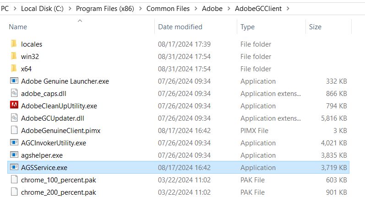365x197 pixels.
Task: Sort files by the Name column header
Action: pos(18,27)
